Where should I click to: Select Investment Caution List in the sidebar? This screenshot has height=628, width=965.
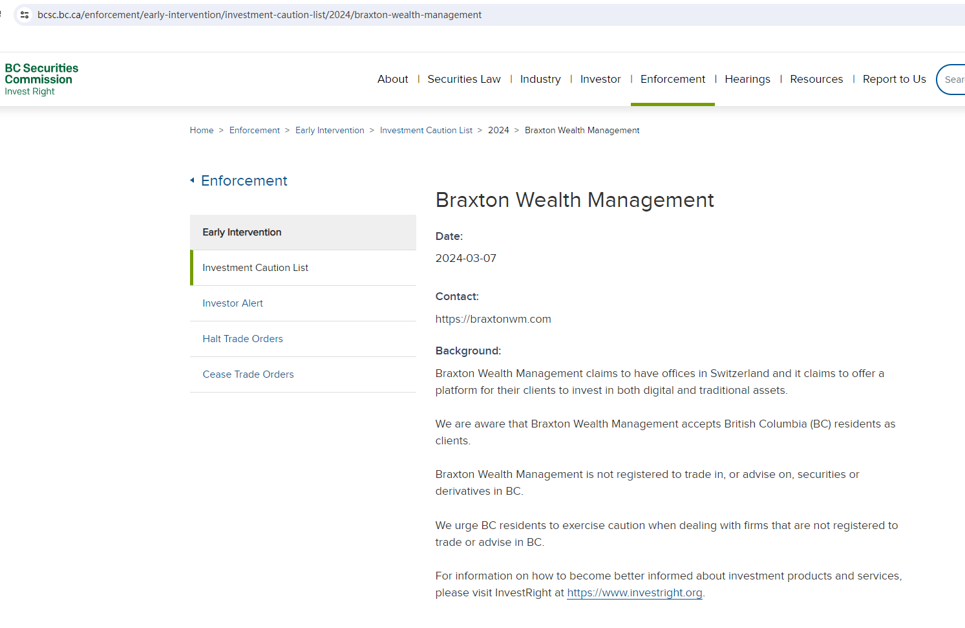tap(303, 268)
